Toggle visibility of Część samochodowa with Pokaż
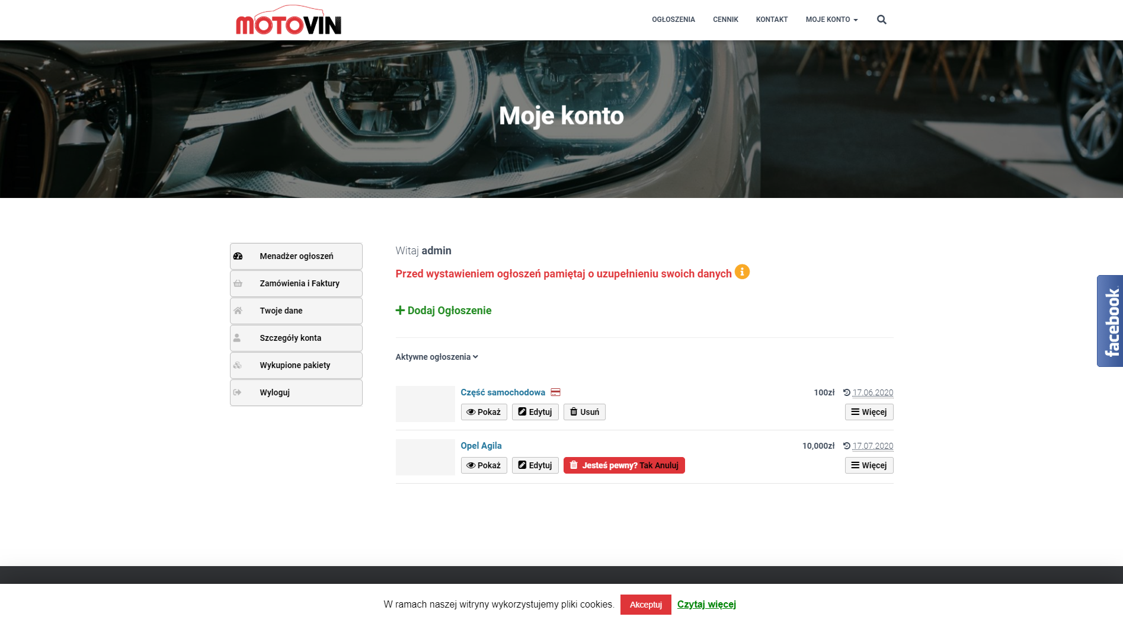This screenshot has height=623, width=1123. pyautogui.click(x=484, y=411)
